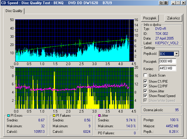Screen dimensions: 187x139
Task: Click the Ocena jakość score 95
Action: pyautogui.click(x=177, y=110)
